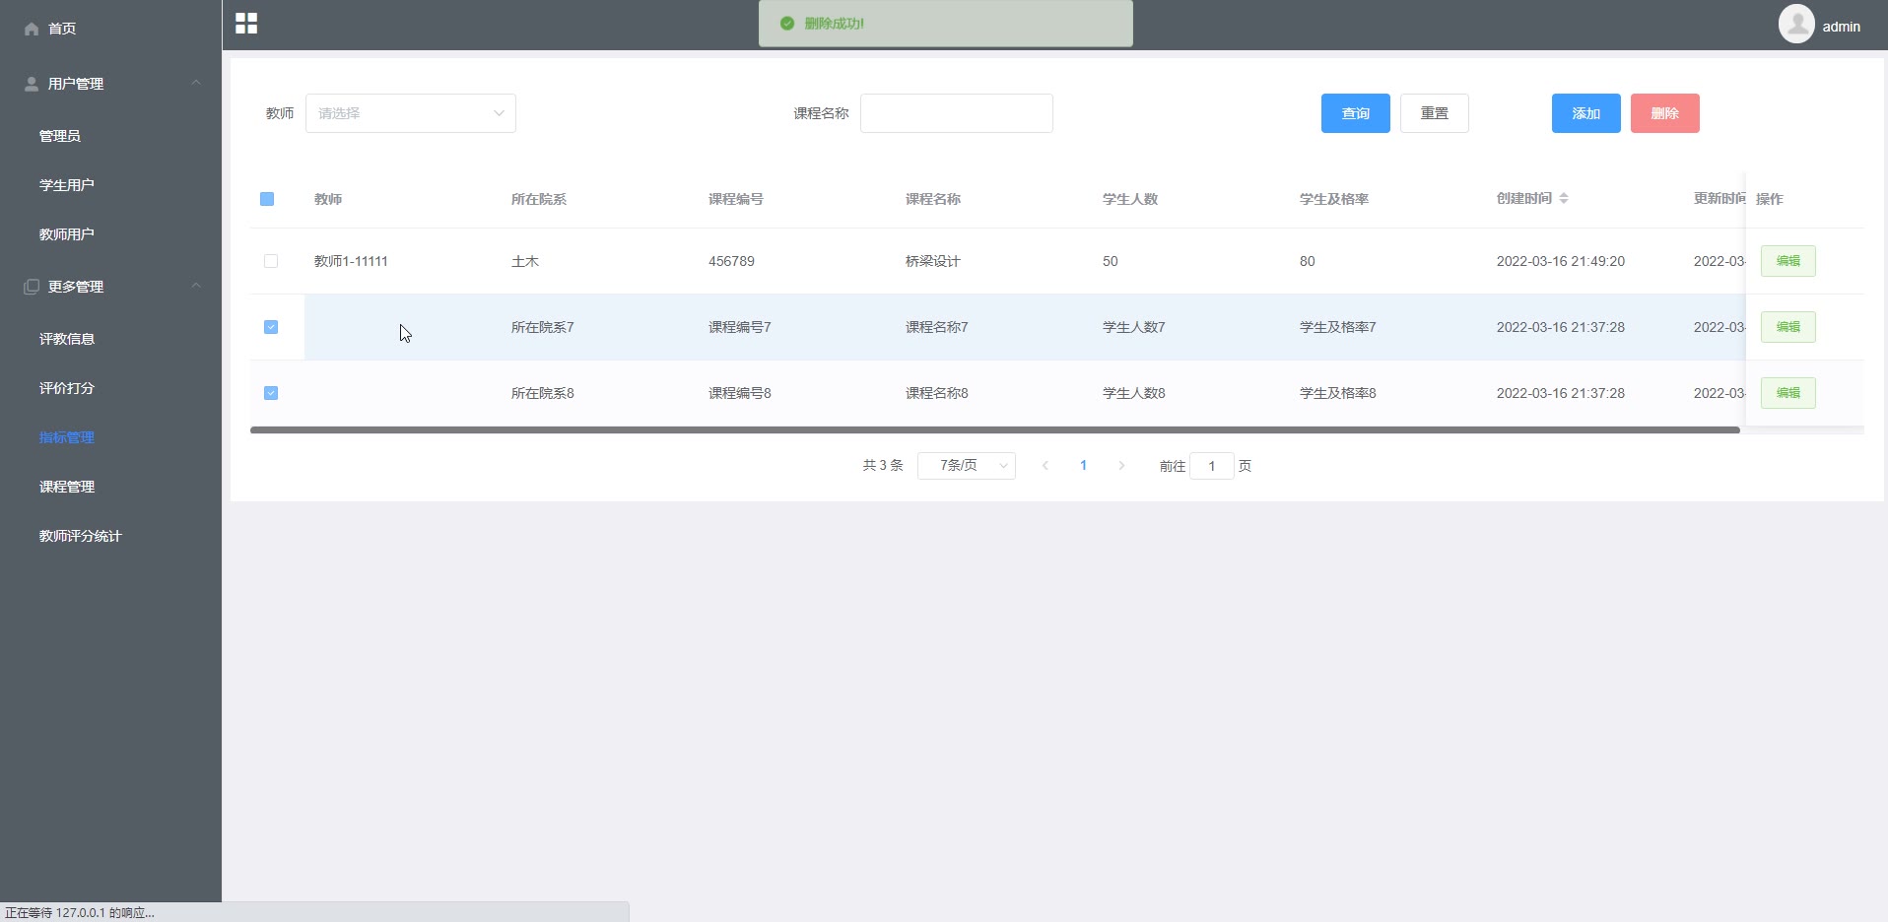
Task: Click the 学生及格率7 cell
Action: coord(1338,327)
